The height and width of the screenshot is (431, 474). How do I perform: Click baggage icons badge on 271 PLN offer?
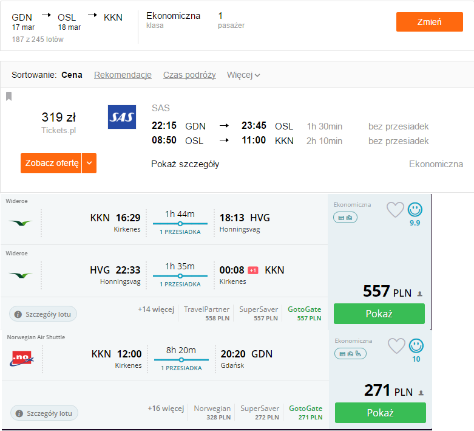coord(350,353)
